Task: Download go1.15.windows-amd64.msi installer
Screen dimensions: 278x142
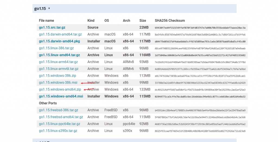Action: pos(61,97)
